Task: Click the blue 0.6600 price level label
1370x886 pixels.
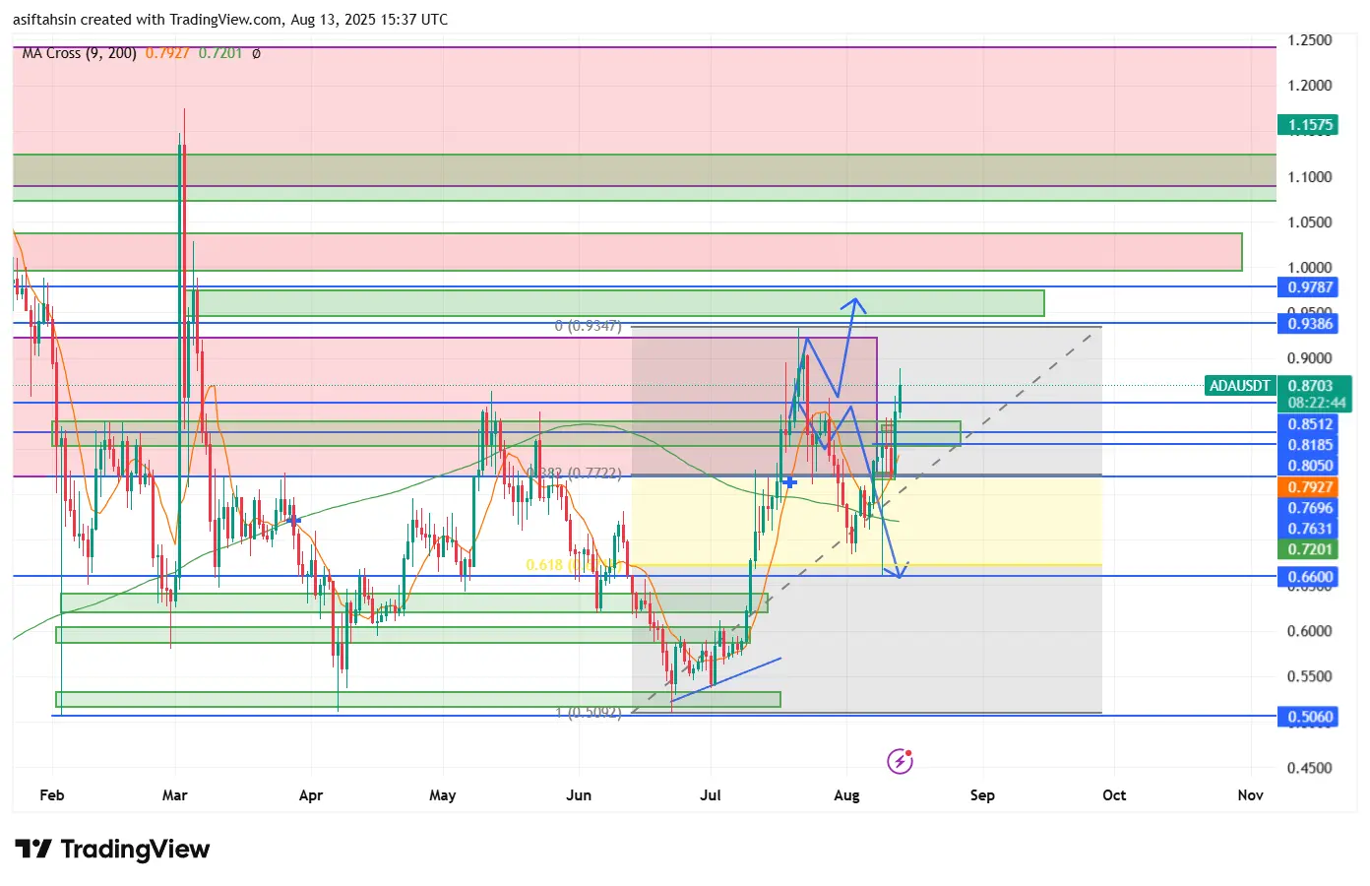Action: pyautogui.click(x=1309, y=577)
